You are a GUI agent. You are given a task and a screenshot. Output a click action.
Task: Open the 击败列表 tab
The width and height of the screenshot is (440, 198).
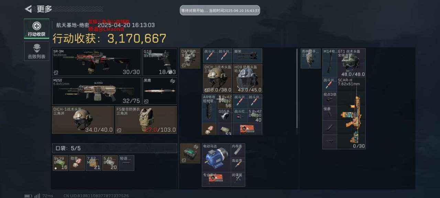(x=36, y=51)
